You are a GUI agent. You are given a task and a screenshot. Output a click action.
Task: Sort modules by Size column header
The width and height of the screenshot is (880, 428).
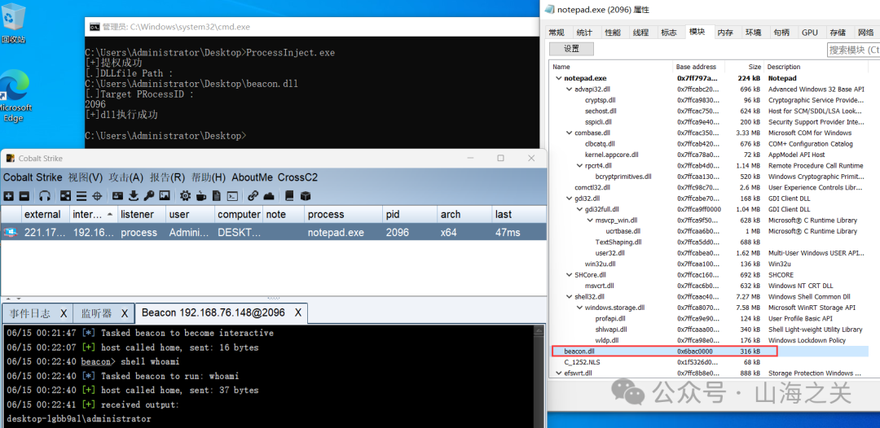[x=744, y=67]
